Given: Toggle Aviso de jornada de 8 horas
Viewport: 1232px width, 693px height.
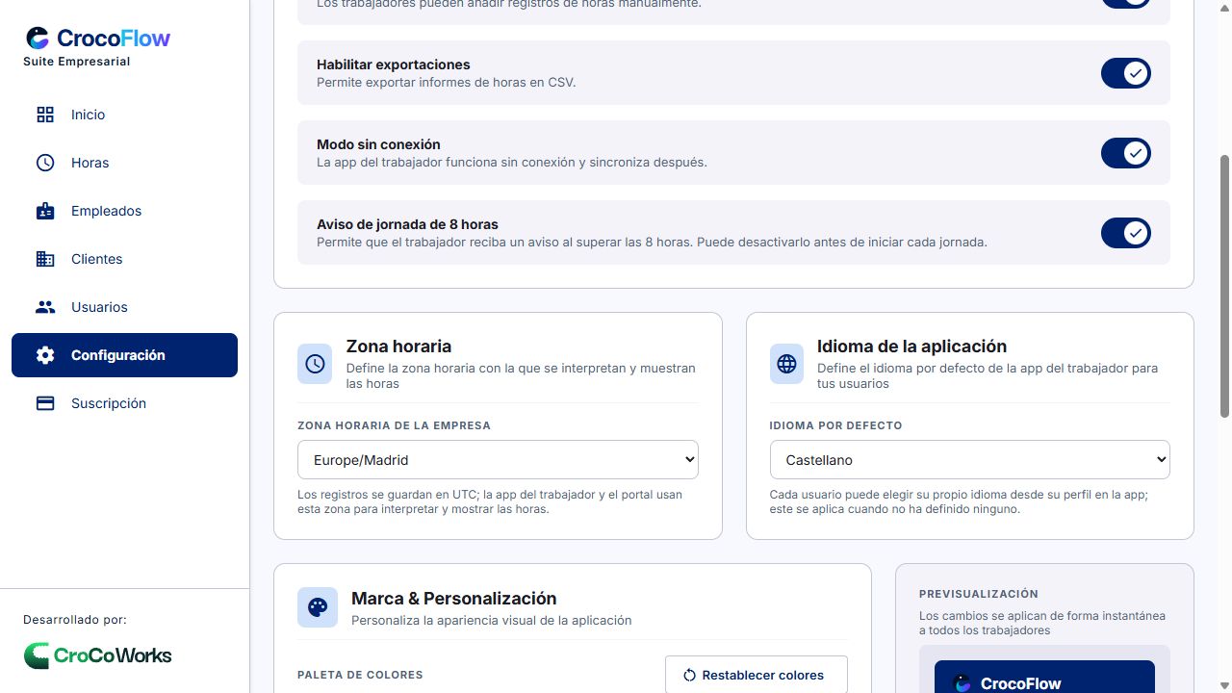Looking at the screenshot, I should [1126, 233].
